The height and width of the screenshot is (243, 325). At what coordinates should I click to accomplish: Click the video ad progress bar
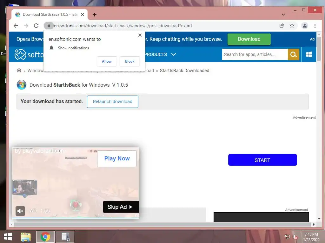[x=76, y=218]
